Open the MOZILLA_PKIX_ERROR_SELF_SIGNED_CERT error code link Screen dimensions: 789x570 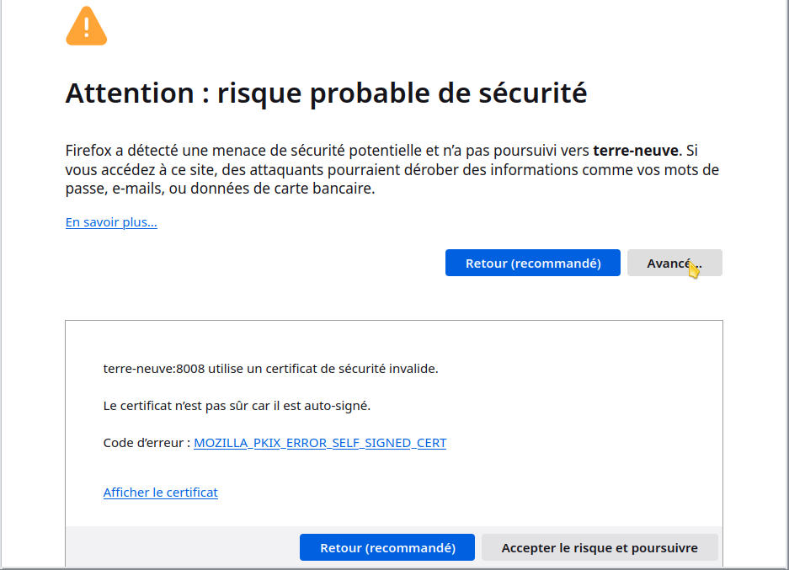coord(320,443)
